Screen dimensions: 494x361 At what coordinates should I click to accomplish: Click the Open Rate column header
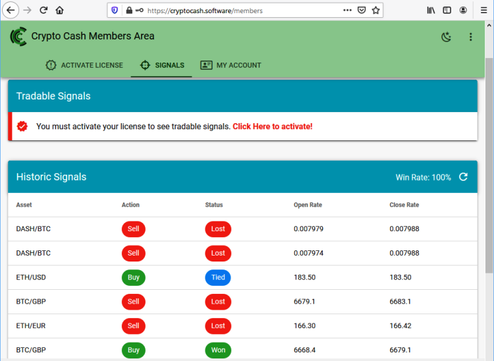[308, 205]
